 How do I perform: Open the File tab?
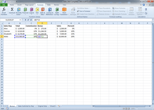click(4, 5)
